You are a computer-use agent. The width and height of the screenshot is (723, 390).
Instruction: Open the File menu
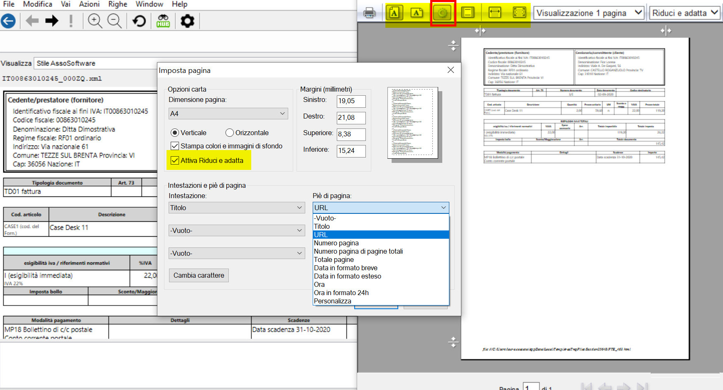click(9, 4)
